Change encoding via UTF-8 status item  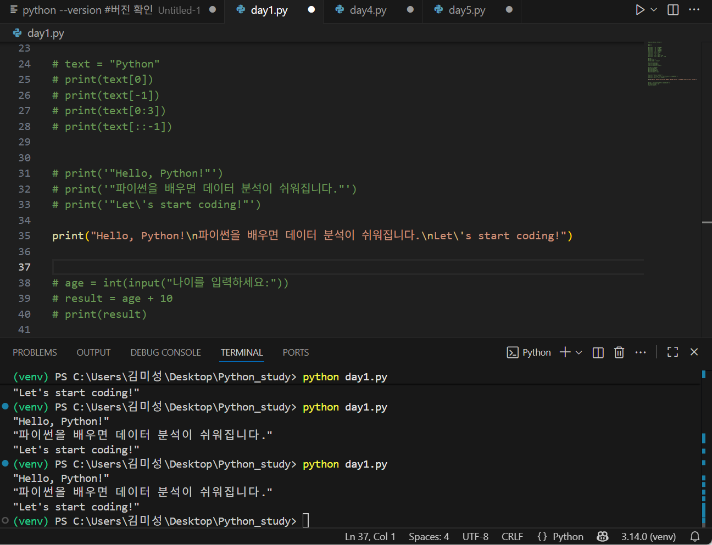coord(475,537)
